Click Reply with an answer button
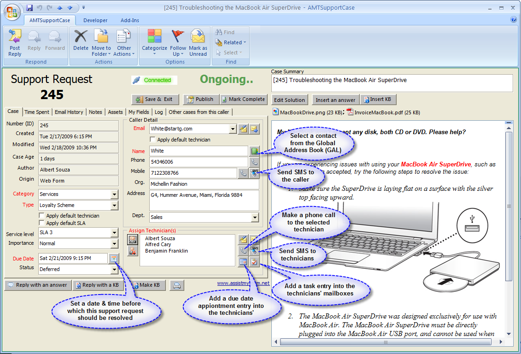 point(38,285)
